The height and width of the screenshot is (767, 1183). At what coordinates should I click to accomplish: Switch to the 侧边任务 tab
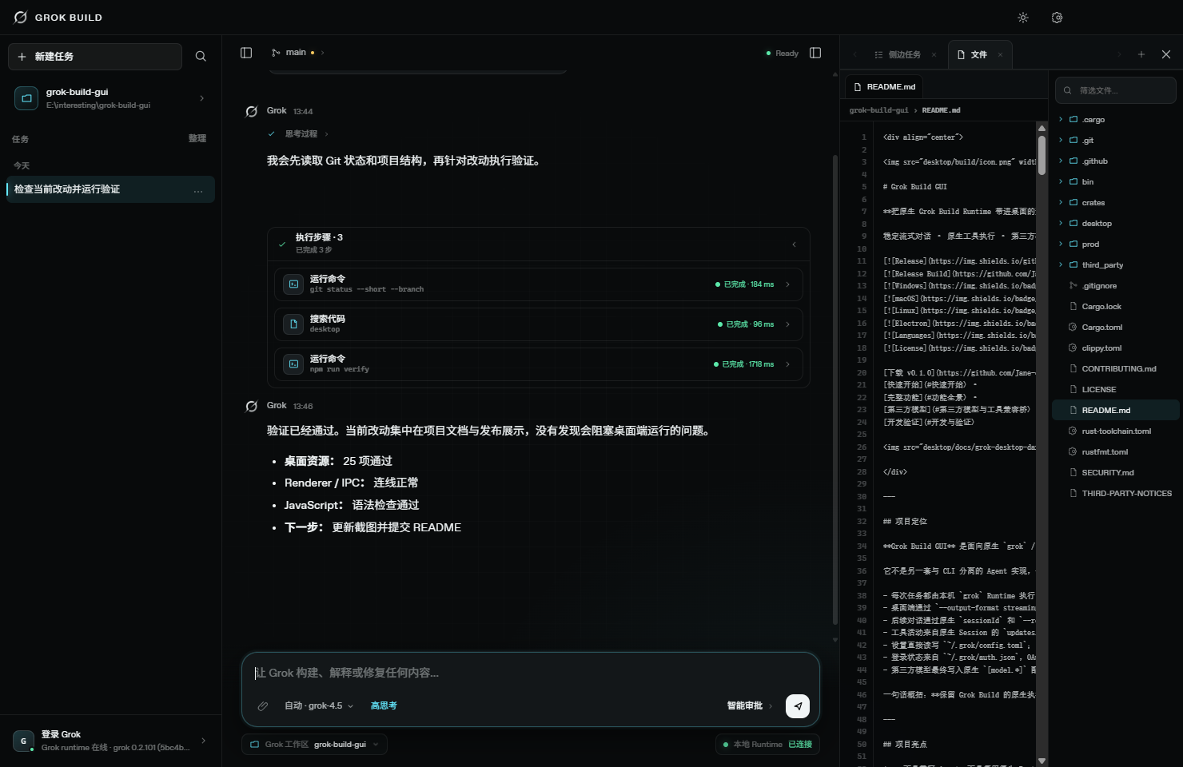[x=905, y=55]
